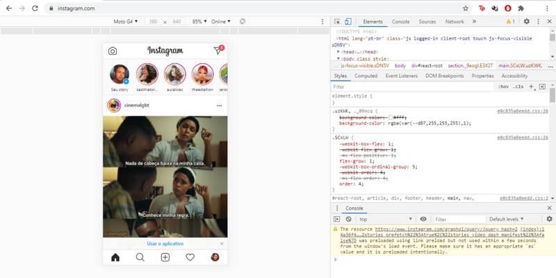This screenshot has width=556, height=278.
Task: Reload the page
Action: pyautogui.click(x=35, y=8)
